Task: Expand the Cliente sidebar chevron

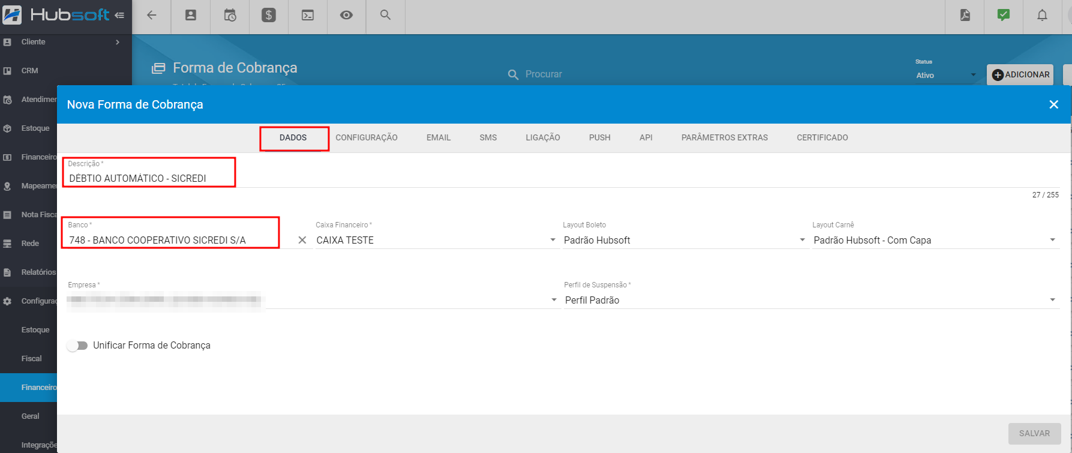Action: coord(118,42)
